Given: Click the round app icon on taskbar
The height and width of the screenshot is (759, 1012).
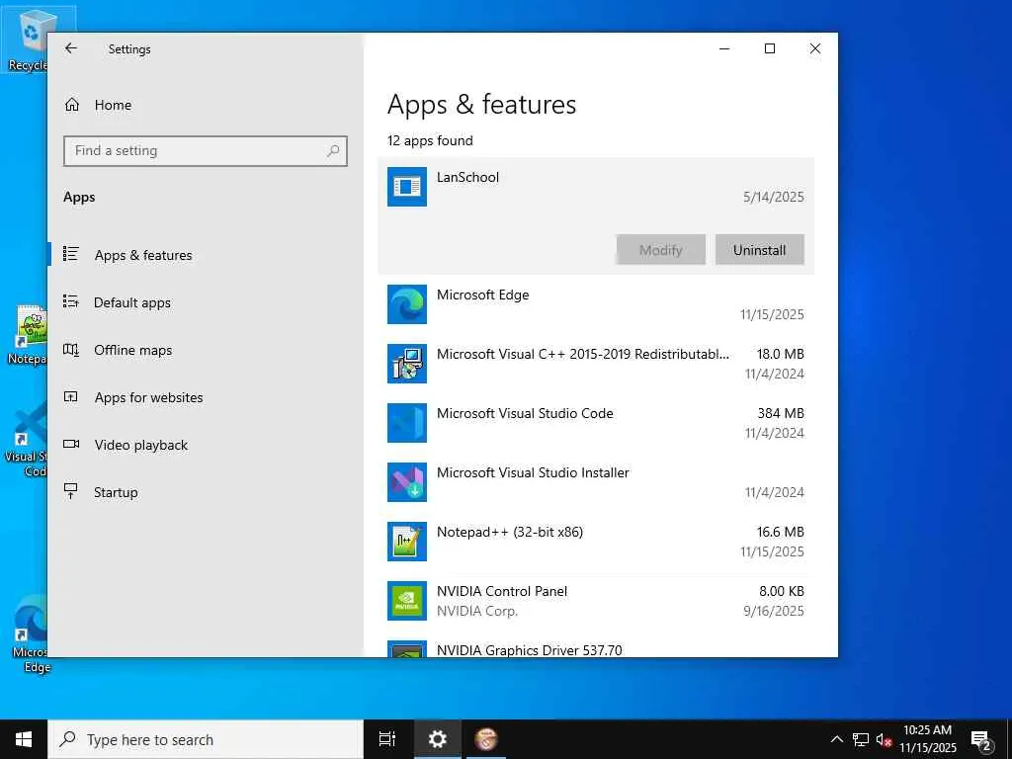Looking at the screenshot, I should [486, 739].
